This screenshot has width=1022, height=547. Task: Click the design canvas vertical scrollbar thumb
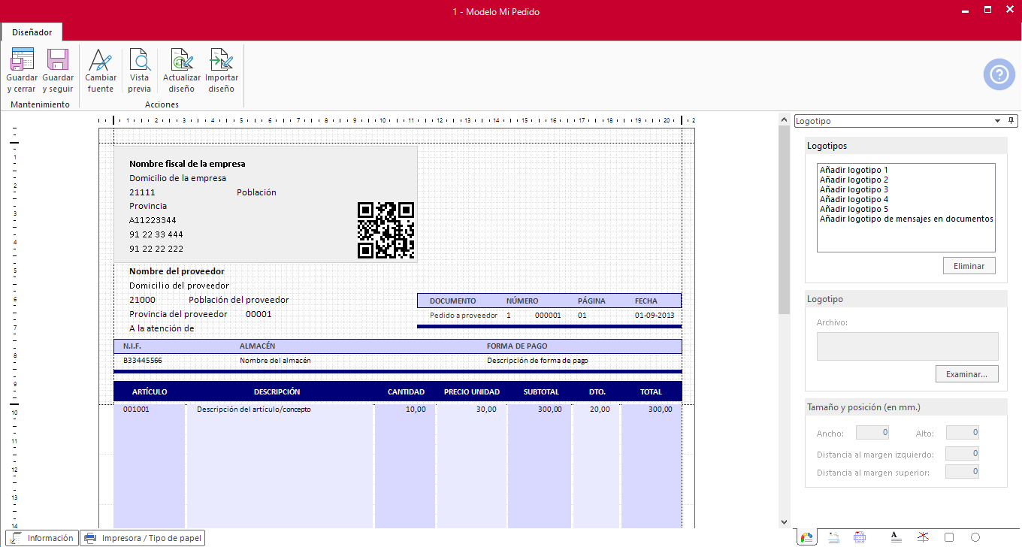pyautogui.click(x=784, y=218)
